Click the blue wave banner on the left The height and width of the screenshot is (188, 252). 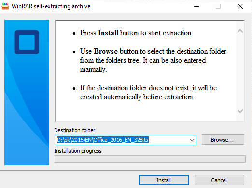(x=27, y=93)
